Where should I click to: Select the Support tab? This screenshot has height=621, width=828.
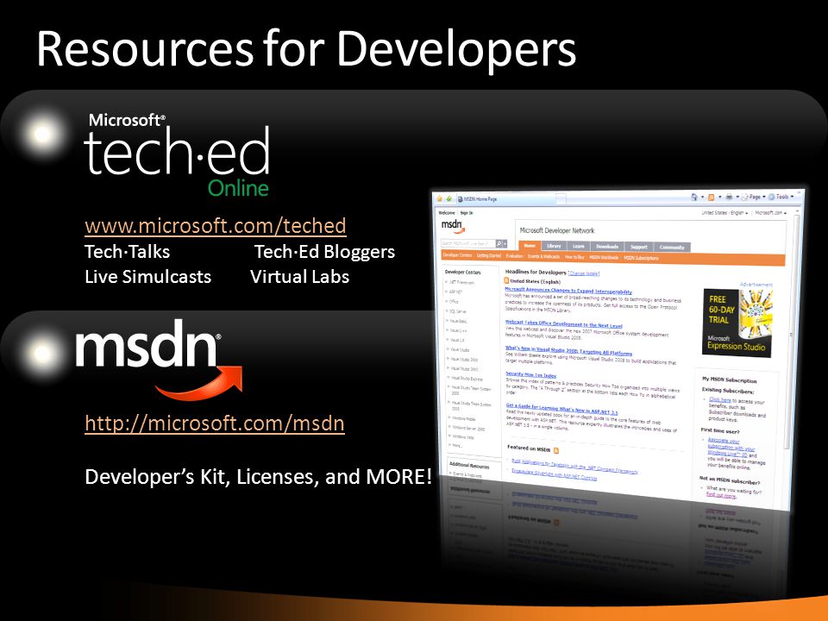coord(638,247)
